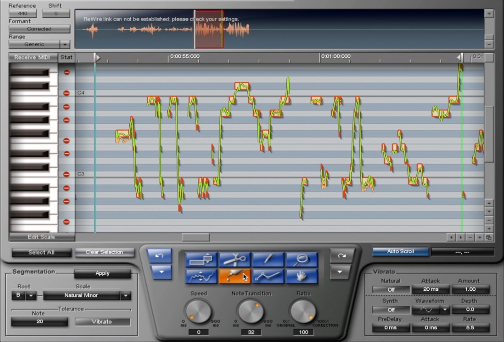
Task: Select the Navigate hand tool
Action: [301, 276]
